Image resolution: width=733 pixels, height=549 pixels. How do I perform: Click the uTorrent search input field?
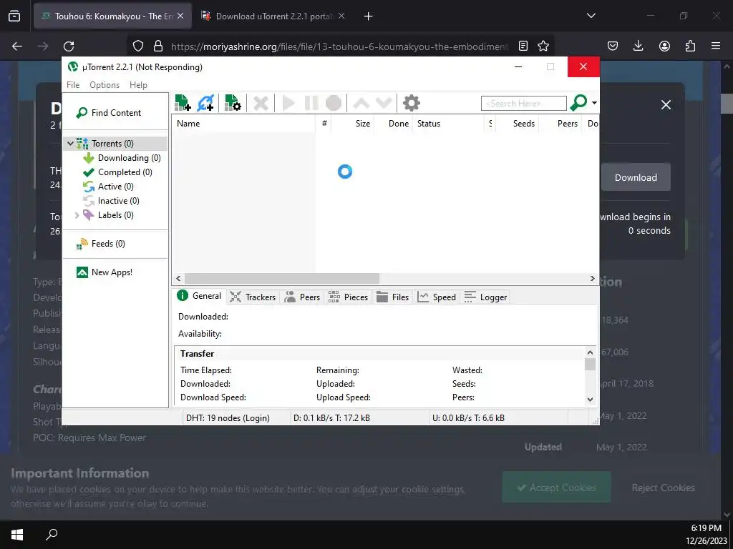pyautogui.click(x=523, y=103)
